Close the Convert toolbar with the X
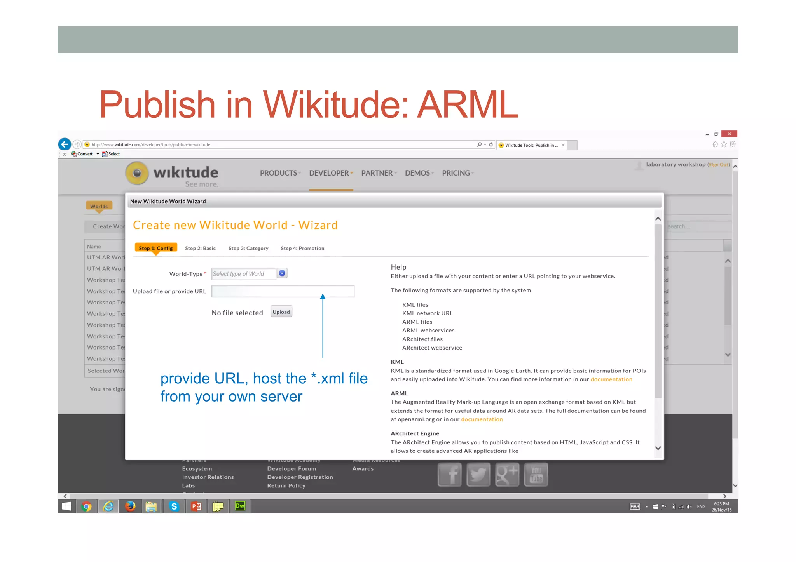 (65, 154)
